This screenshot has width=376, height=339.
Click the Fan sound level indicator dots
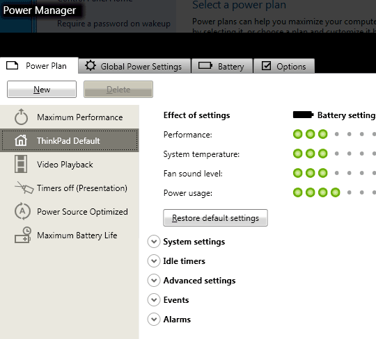coord(334,173)
